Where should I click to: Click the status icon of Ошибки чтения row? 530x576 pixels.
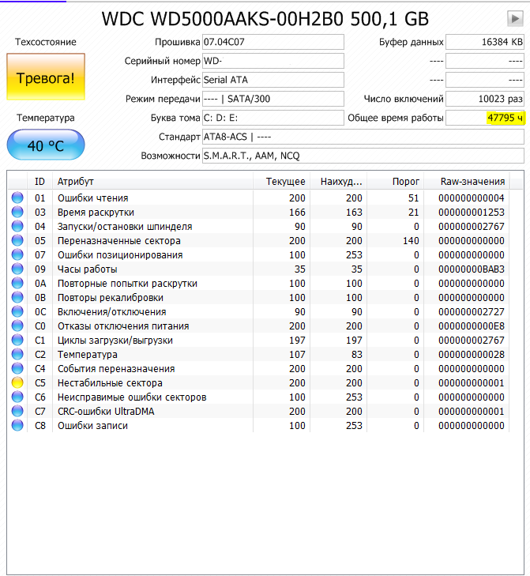coord(17,198)
